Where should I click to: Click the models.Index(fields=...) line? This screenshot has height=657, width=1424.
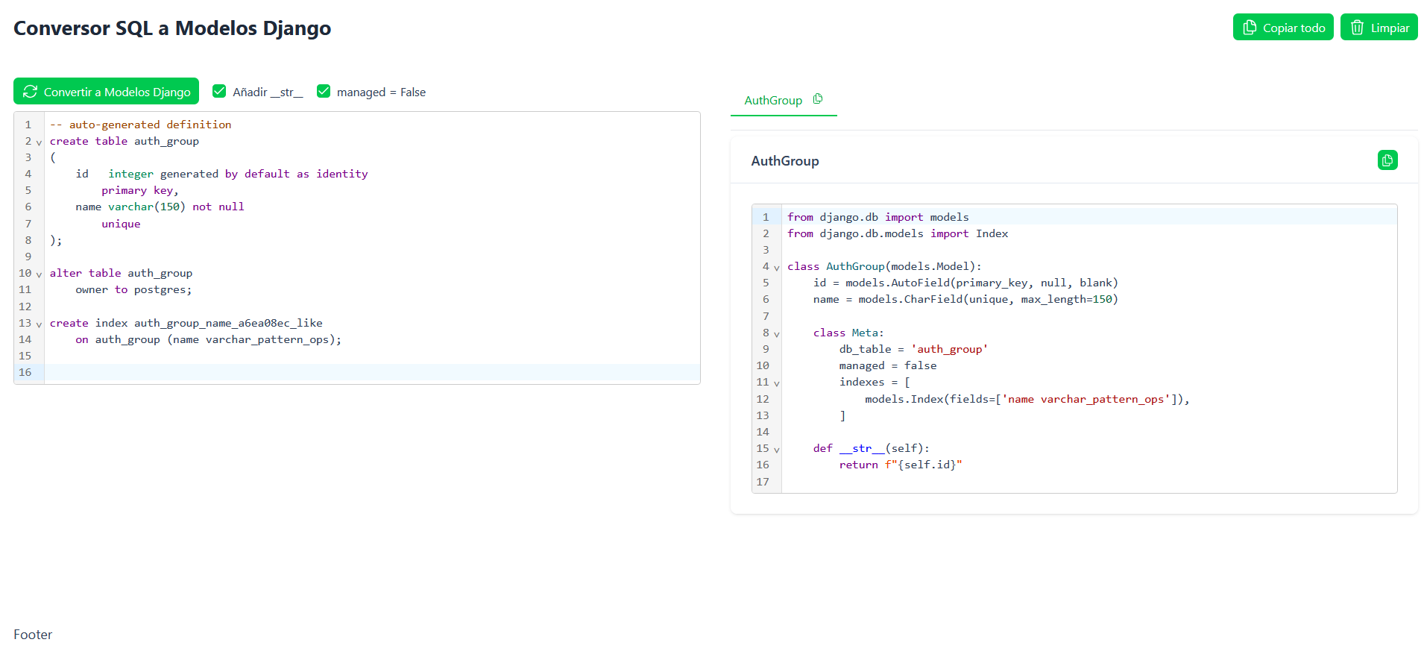coord(1027,399)
